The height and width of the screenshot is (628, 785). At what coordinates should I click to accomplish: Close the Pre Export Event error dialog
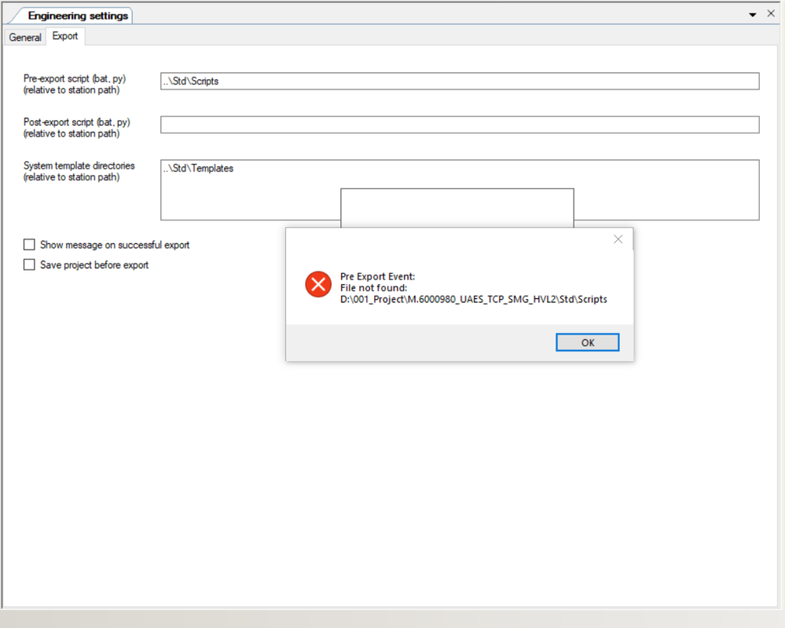(x=618, y=239)
